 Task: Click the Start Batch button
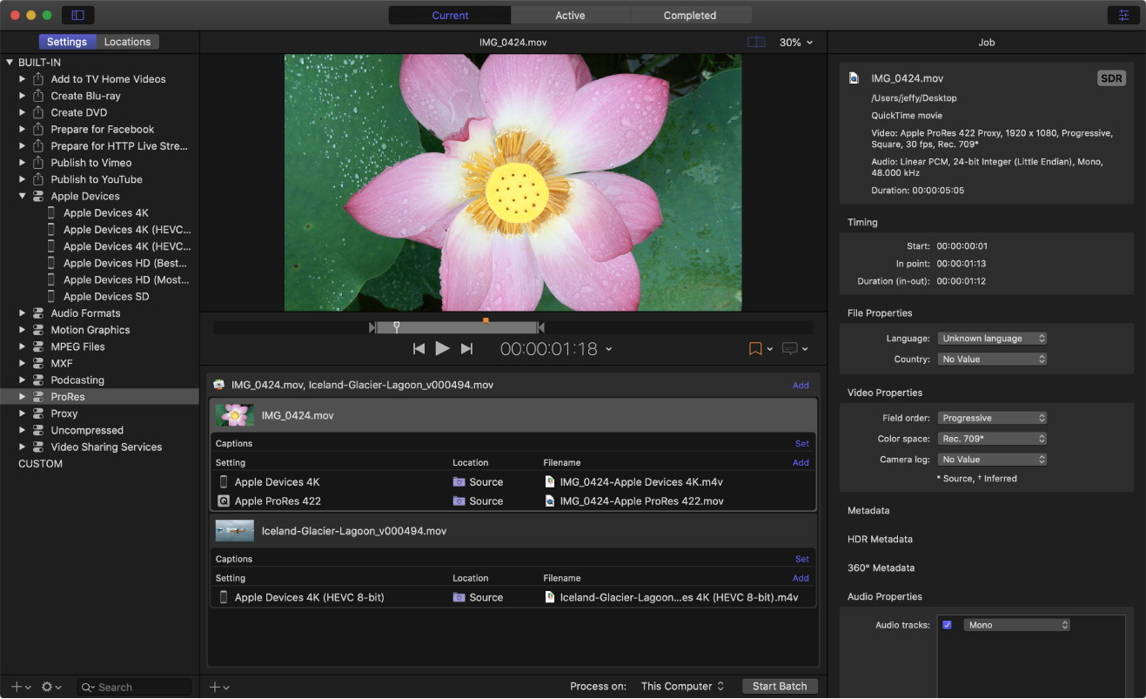click(x=779, y=686)
